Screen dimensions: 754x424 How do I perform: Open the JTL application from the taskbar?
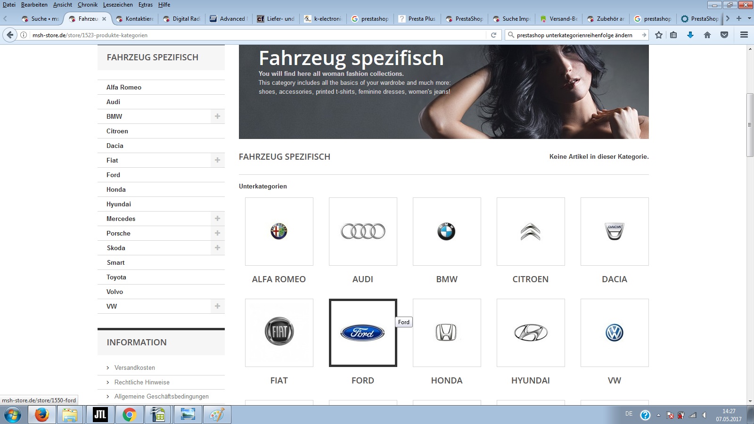coord(100,415)
